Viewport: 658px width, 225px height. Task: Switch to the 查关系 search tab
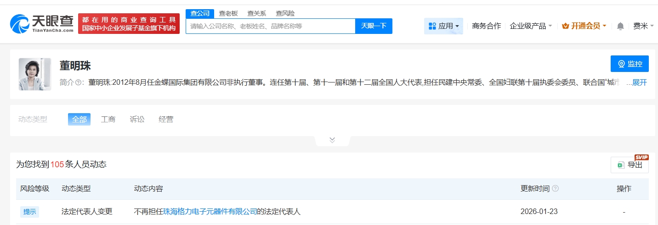pyautogui.click(x=256, y=13)
